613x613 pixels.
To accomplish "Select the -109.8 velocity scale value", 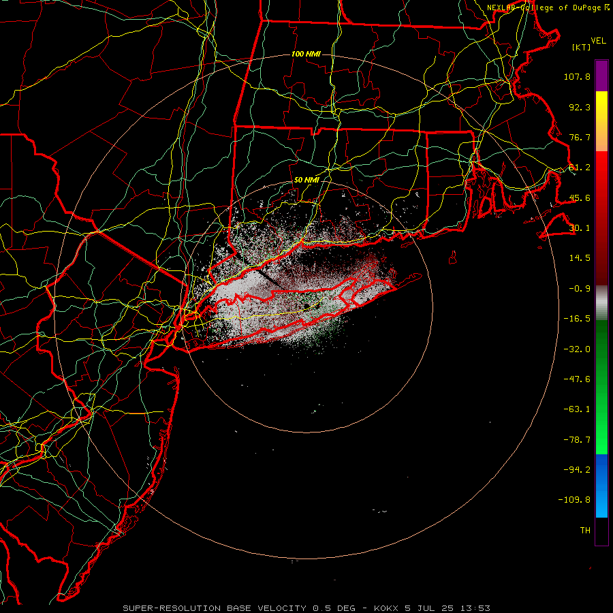I will pos(574,500).
